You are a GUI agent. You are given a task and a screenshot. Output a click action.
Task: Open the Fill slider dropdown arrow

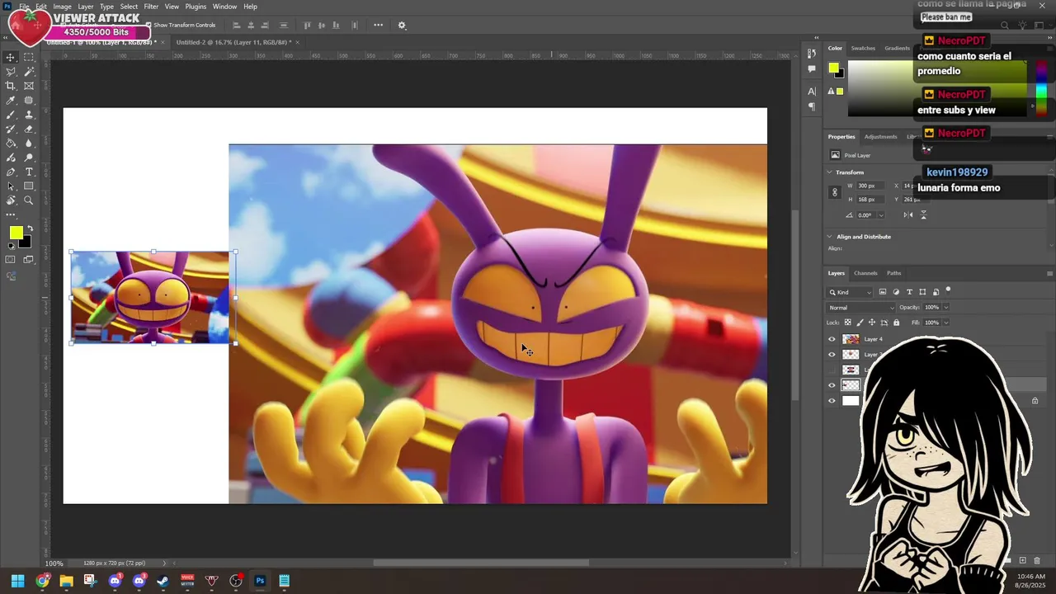pos(945,323)
